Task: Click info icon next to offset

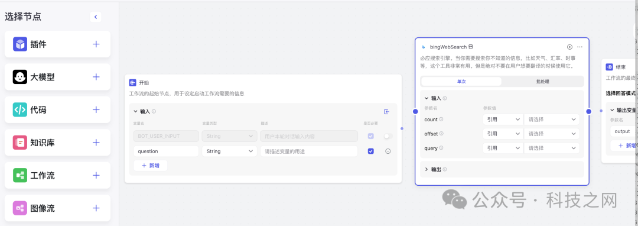Action: [x=441, y=134]
